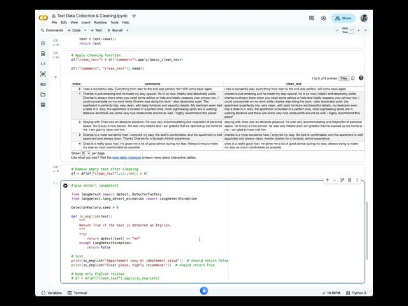408x306 pixels.
Task: Run the langdetect code cell
Action: point(65,186)
